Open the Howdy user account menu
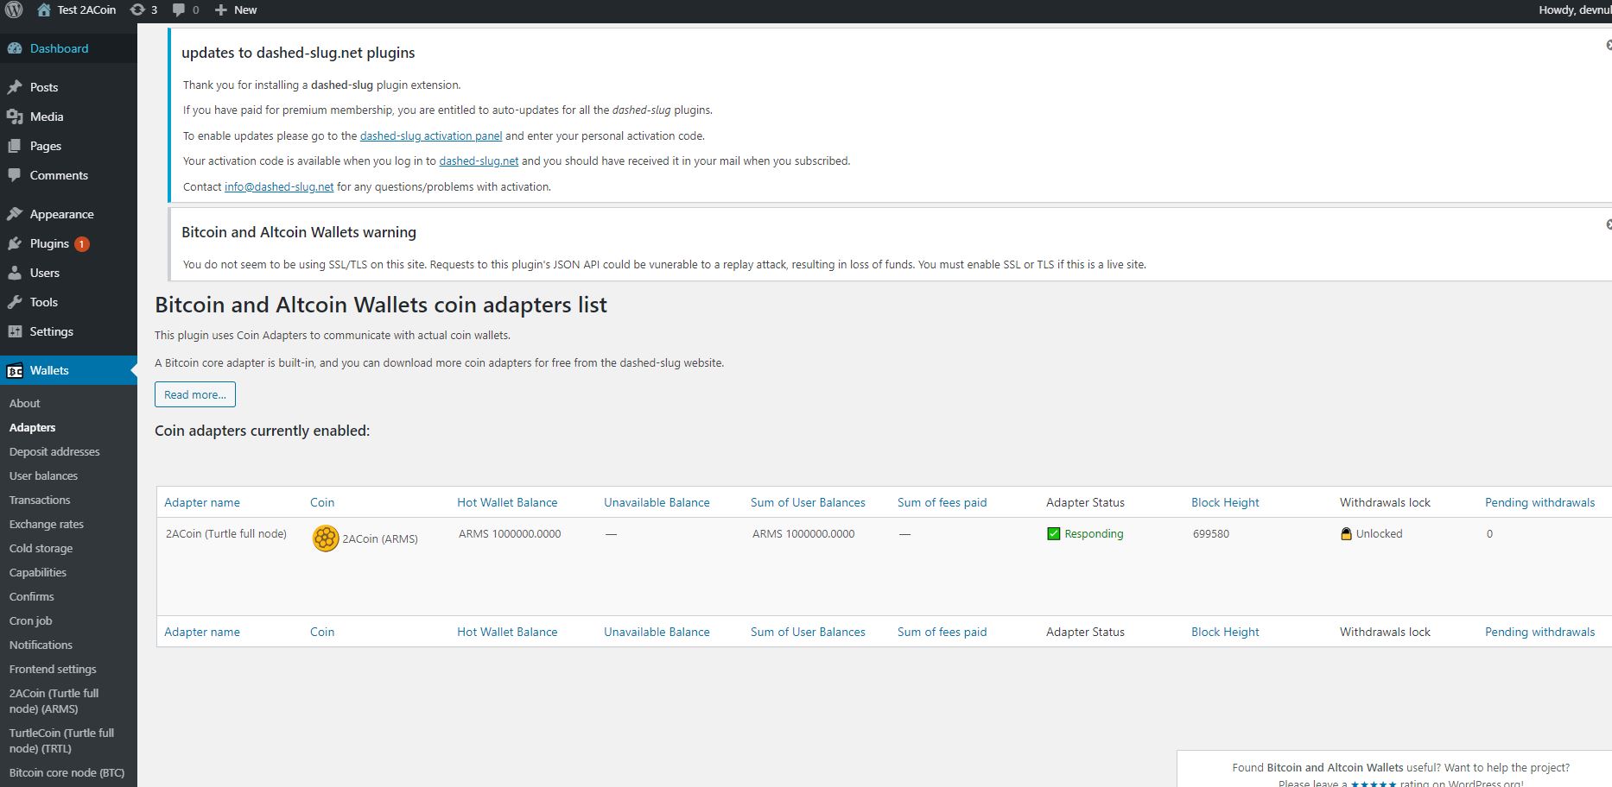 (x=1575, y=10)
